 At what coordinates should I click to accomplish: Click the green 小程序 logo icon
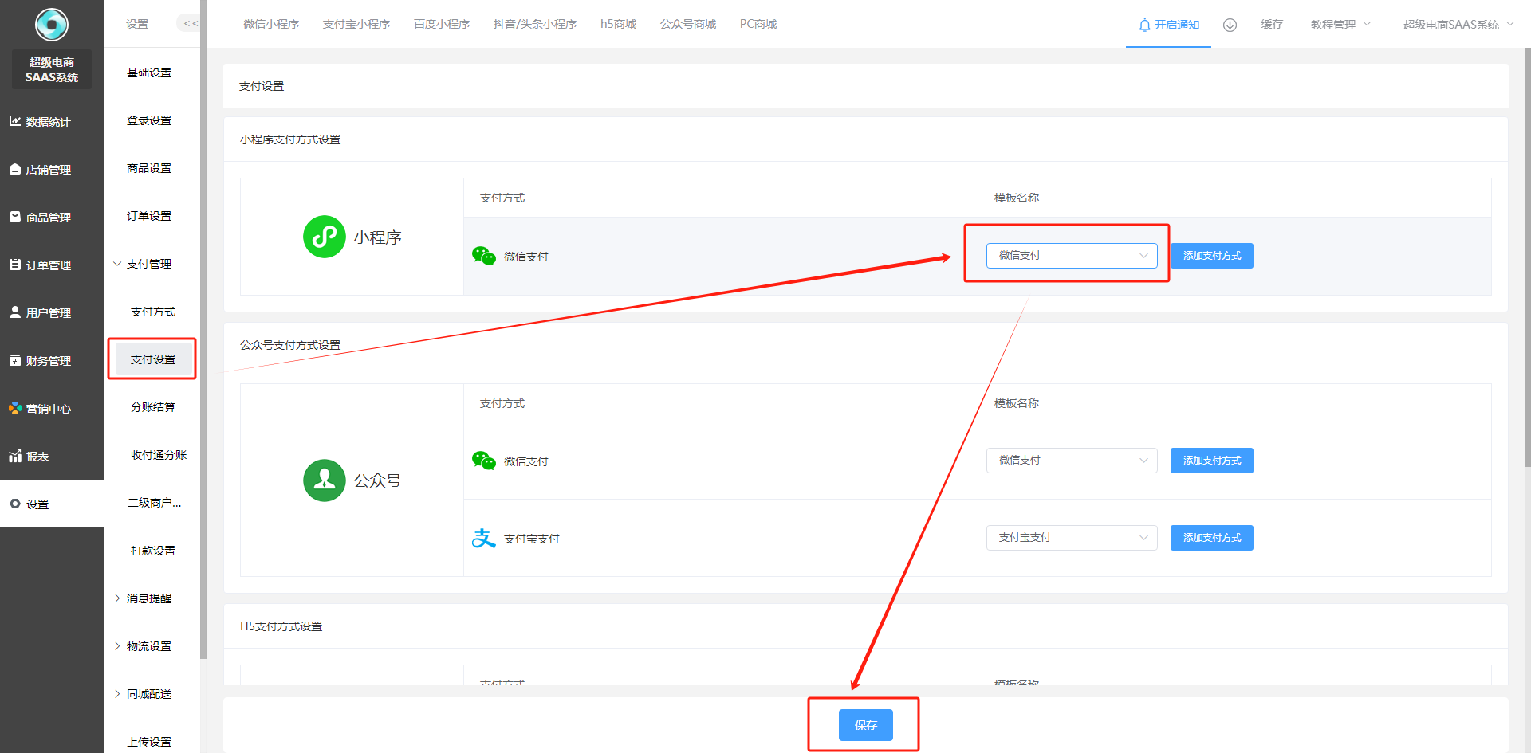325,237
